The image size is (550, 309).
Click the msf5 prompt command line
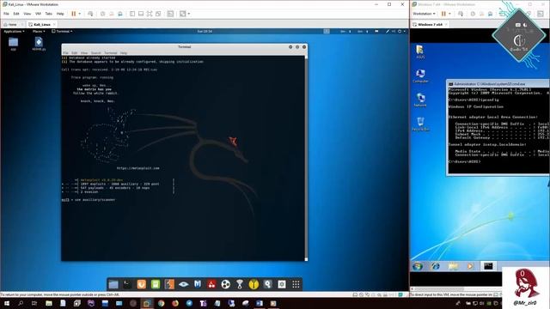click(89, 200)
